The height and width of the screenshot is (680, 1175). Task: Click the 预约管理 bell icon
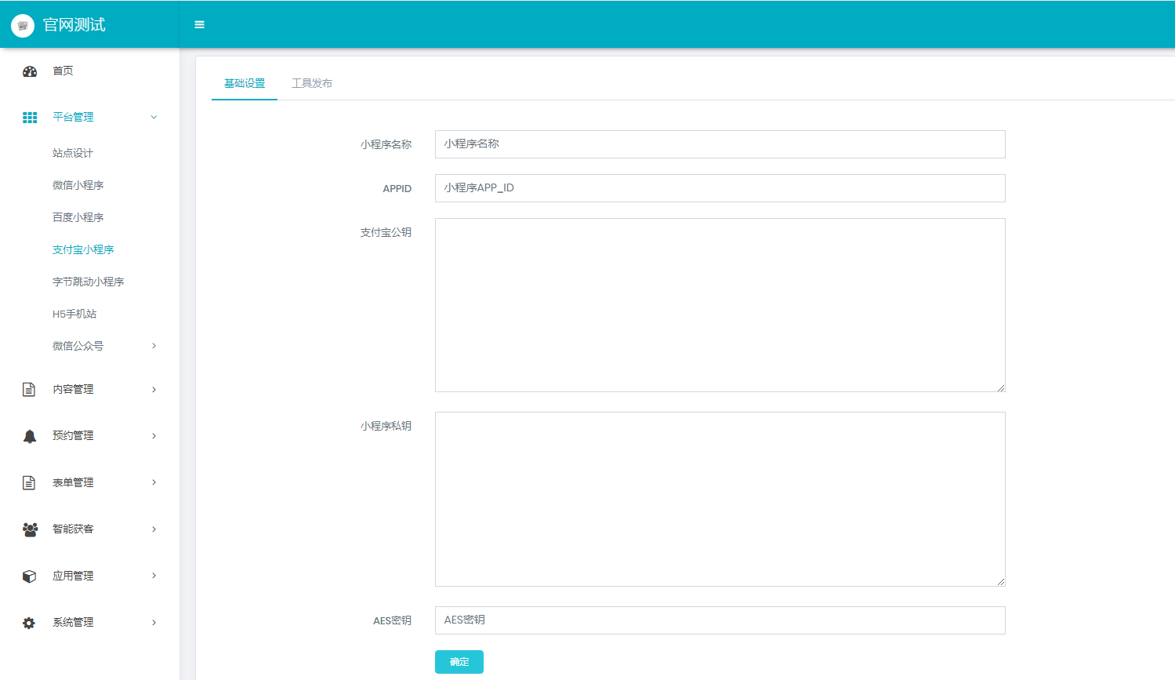coord(30,436)
